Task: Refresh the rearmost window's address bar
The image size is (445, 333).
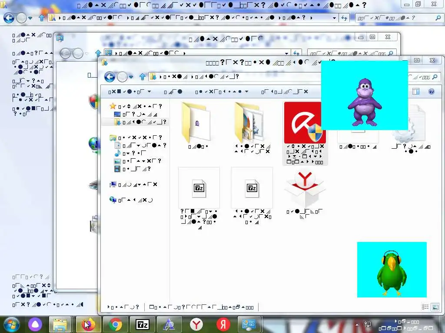Action: [344, 18]
